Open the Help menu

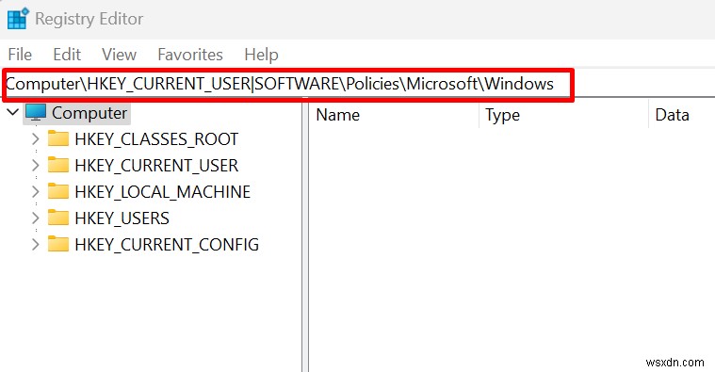point(261,55)
